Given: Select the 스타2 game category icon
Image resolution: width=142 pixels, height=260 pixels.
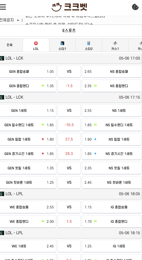Looking at the screenshot, I should coord(89,43).
